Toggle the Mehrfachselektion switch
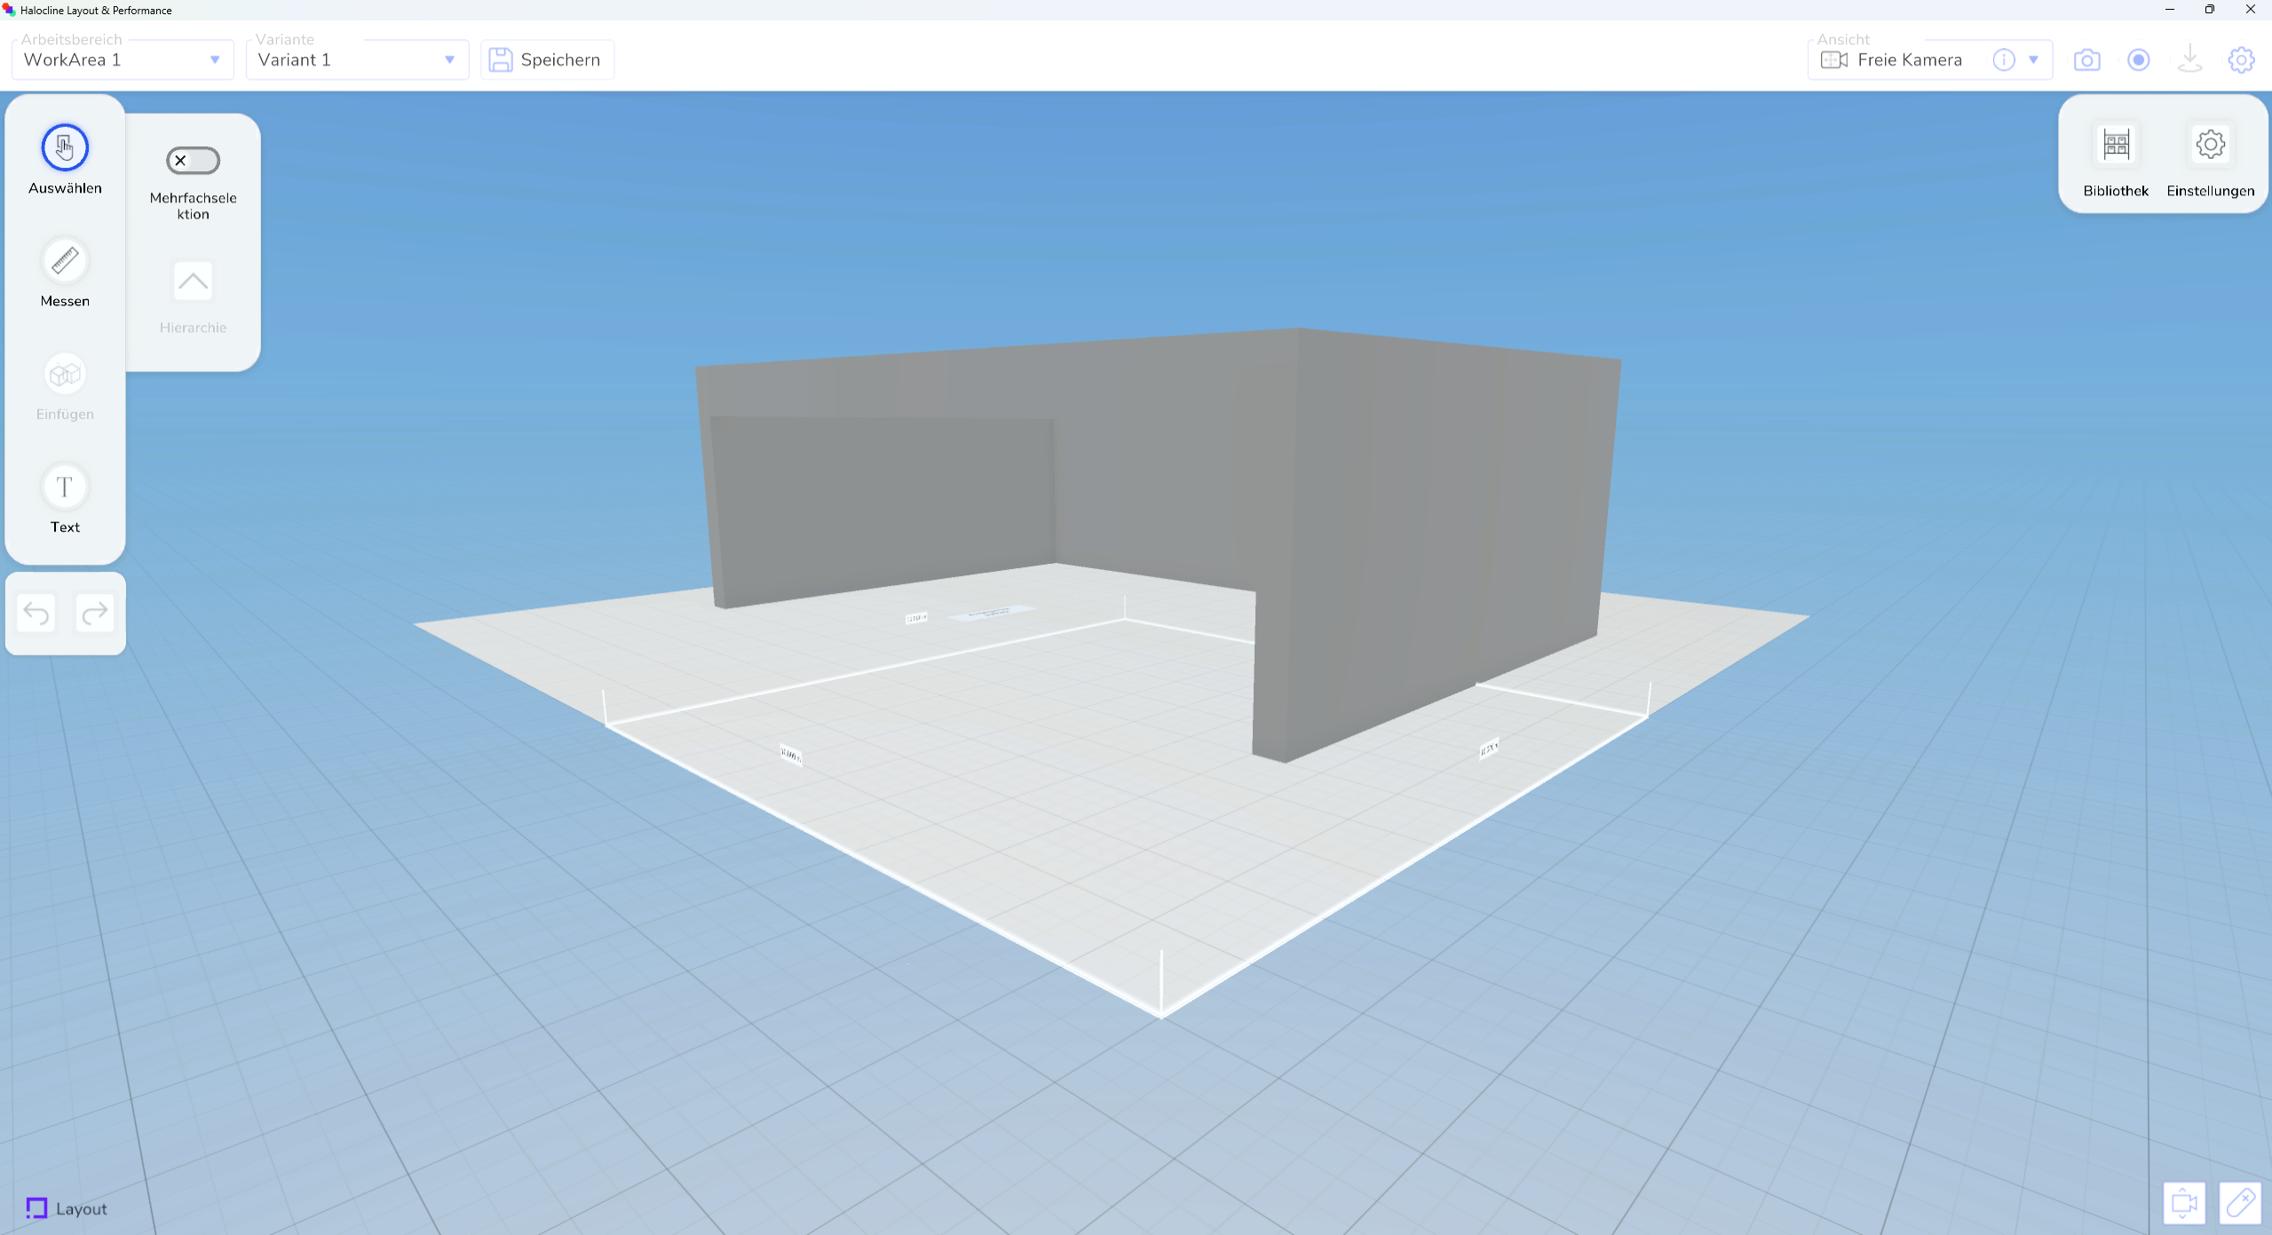This screenshot has width=2272, height=1235. (193, 161)
